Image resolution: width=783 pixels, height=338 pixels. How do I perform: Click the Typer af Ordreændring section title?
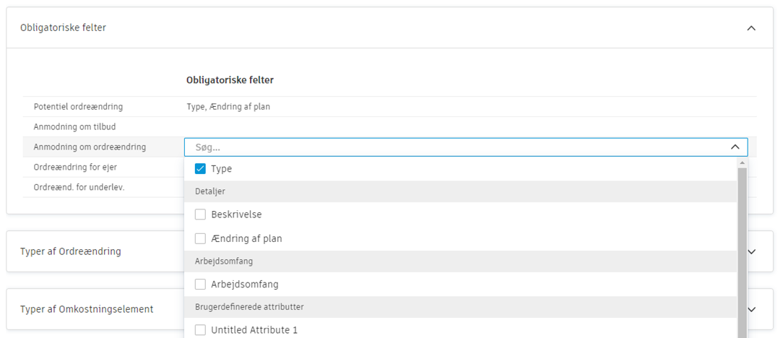(71, 251)
